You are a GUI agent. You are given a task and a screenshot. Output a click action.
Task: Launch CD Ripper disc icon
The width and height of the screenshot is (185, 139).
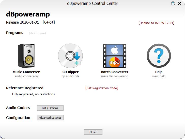[70, 56]
